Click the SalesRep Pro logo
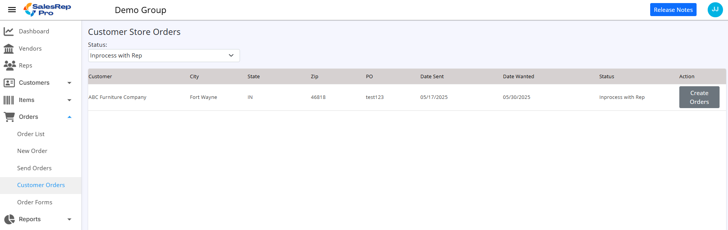 (47, 10)
